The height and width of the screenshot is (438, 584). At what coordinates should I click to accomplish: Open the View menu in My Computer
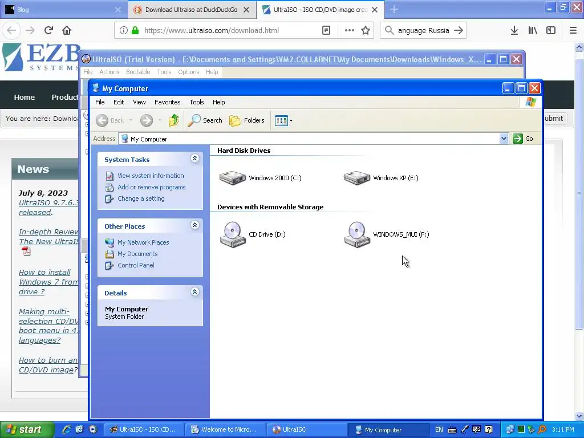139,102
